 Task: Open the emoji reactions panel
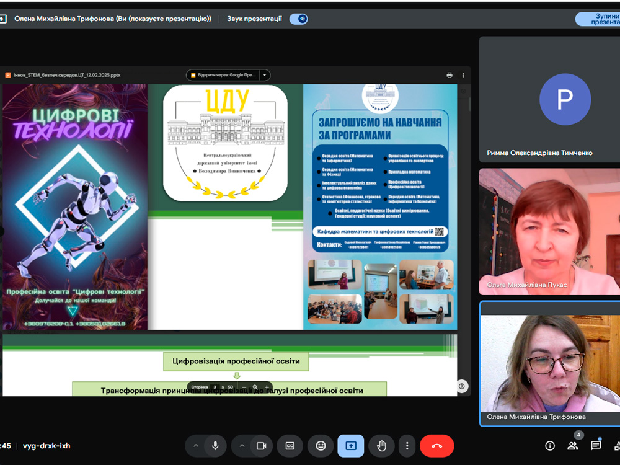point(321,446)
